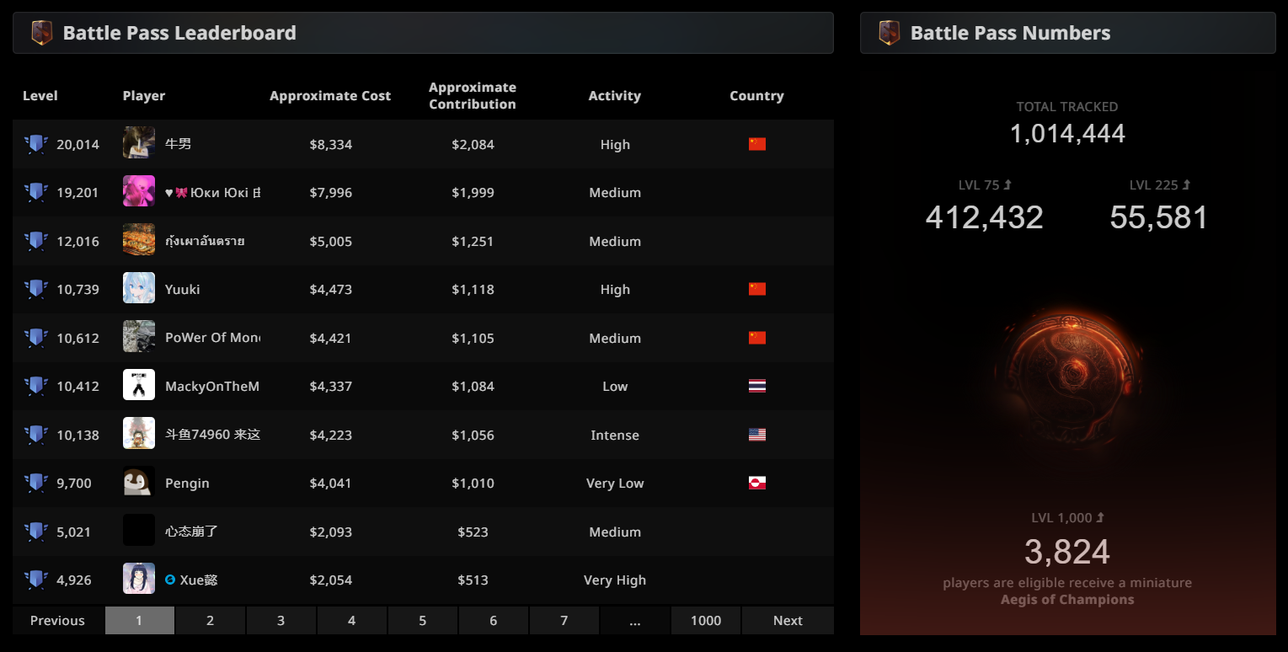Jump to the last page, 1000
Screen dimensions: 1288x652
[706, 620]
